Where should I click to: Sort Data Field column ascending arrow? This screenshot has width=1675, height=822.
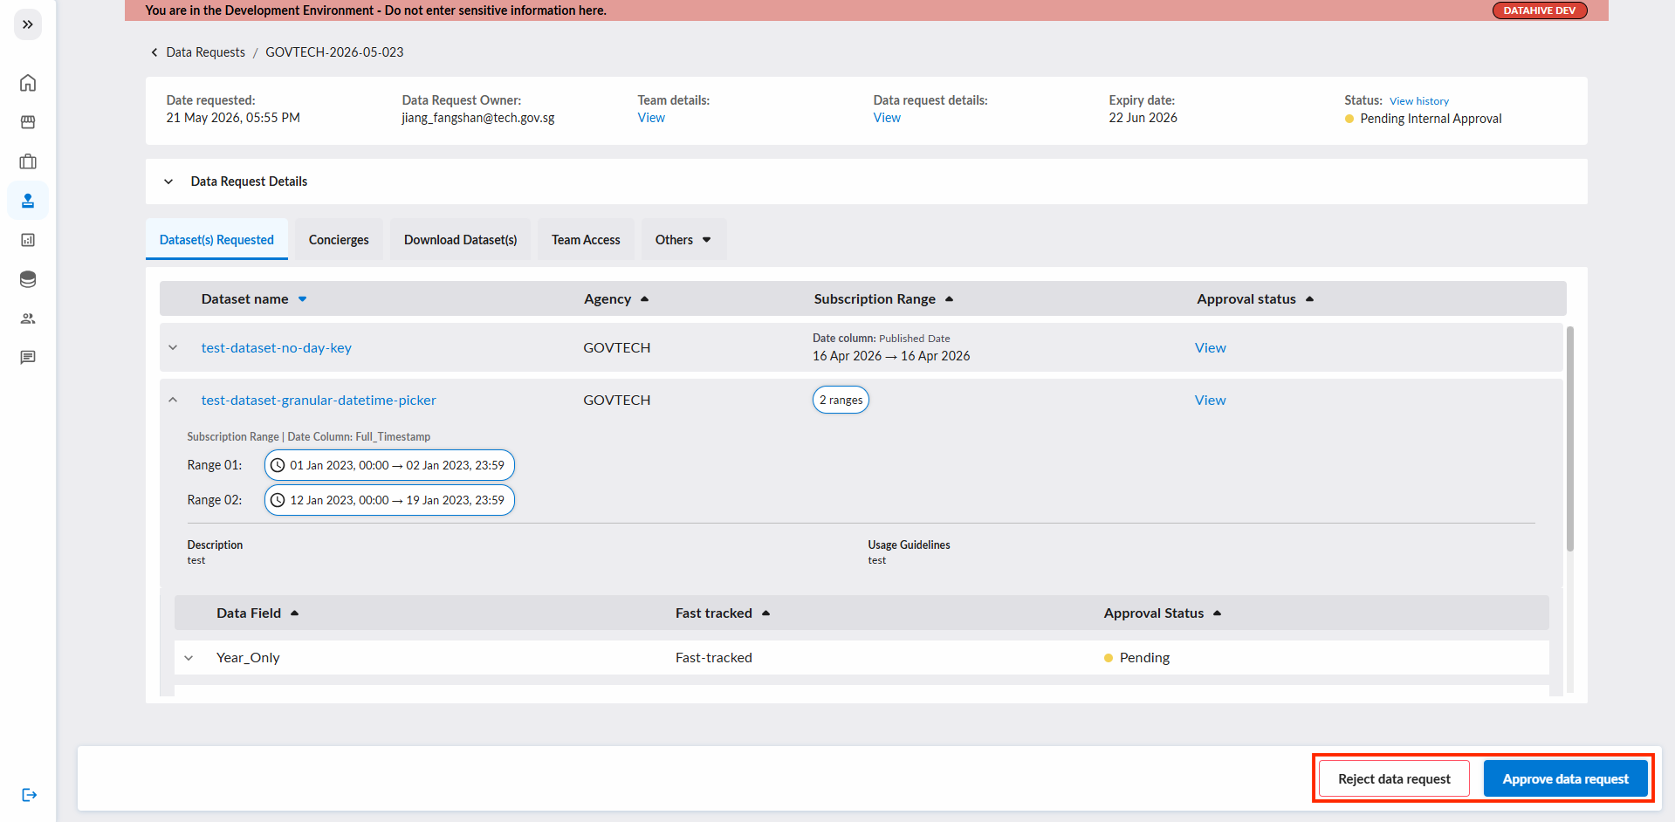[x=295, y=613]
